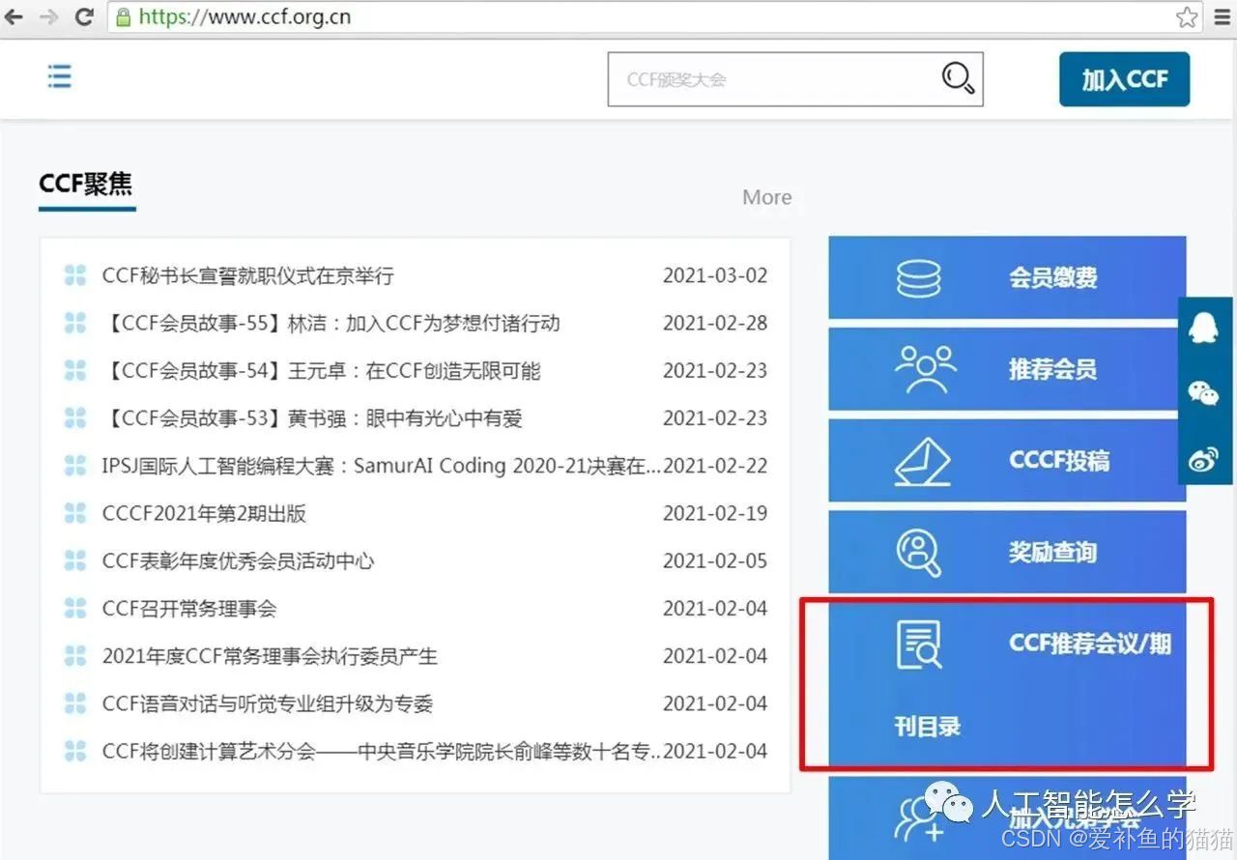Click the people icon for 推荐会员
This screenshot has width=1237, height=860.
click(925, 370)
